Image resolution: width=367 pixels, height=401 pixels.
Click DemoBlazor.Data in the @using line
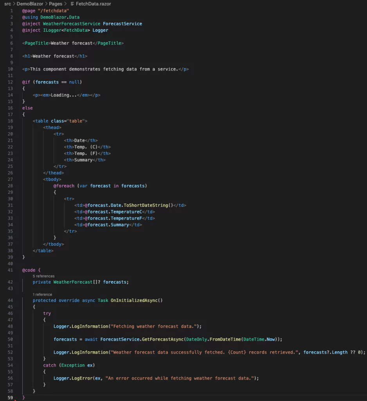(60, 17)
